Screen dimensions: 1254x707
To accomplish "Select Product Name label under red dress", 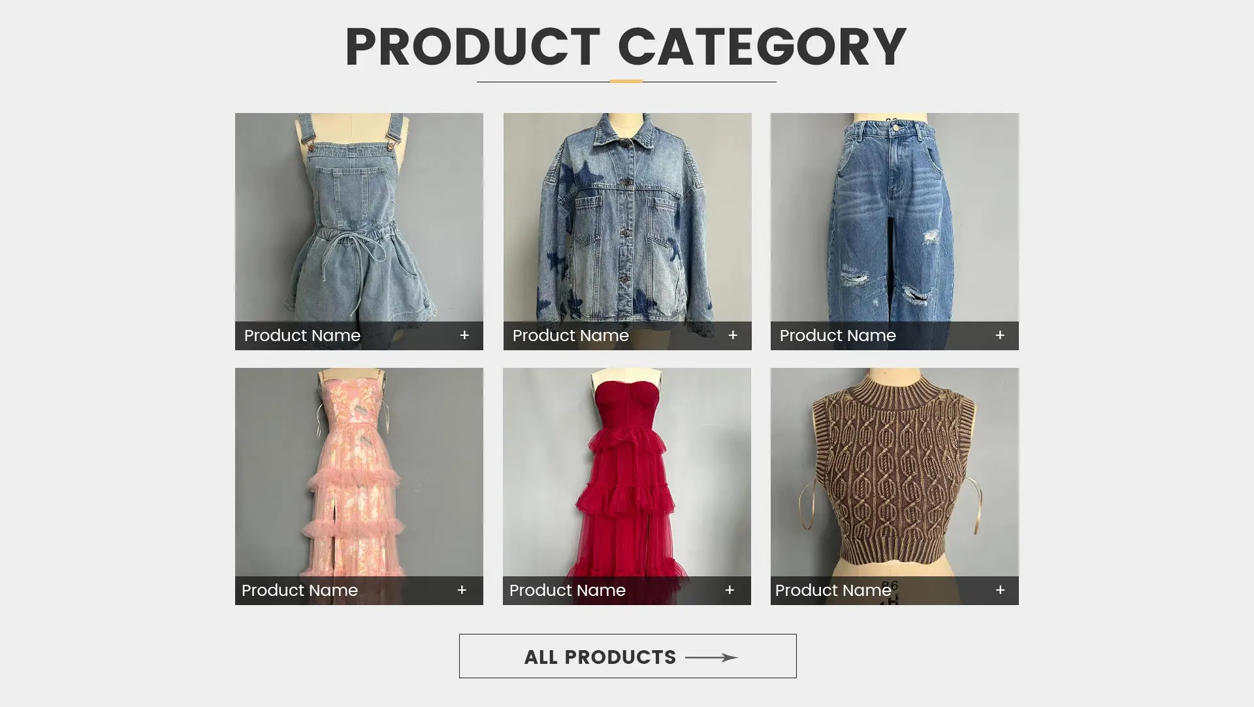I will (x=567, y=590).
